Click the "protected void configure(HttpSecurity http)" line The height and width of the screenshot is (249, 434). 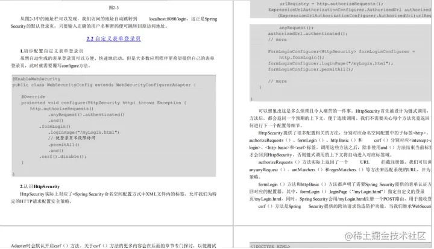[104, 102]
